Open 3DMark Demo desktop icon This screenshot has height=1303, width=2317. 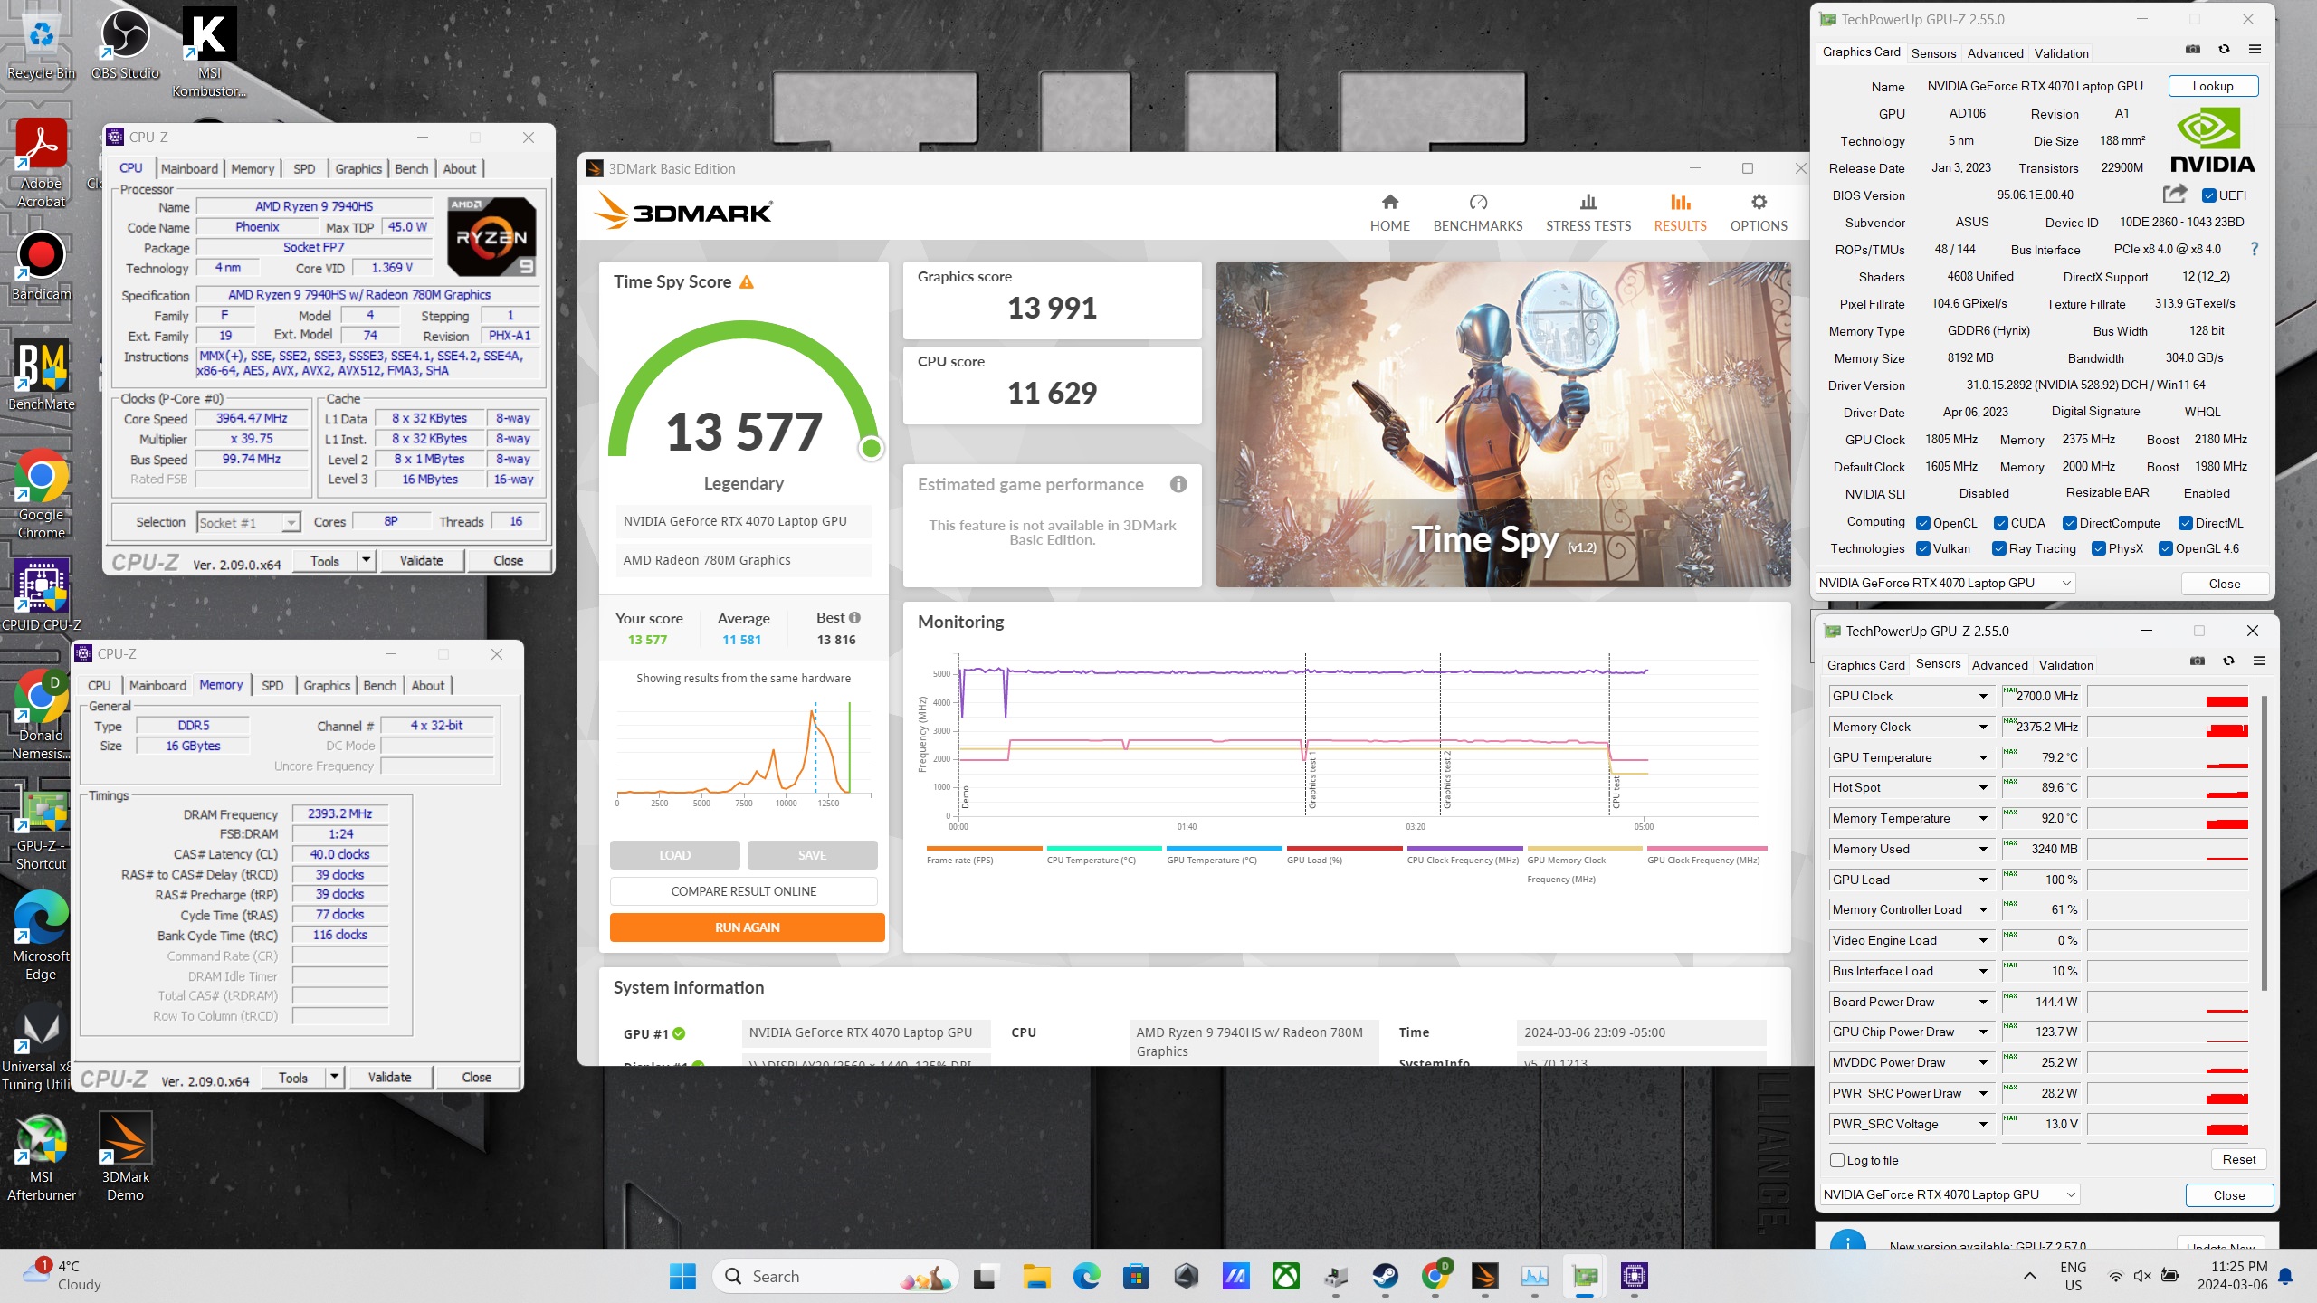(x=125, y=1157)
